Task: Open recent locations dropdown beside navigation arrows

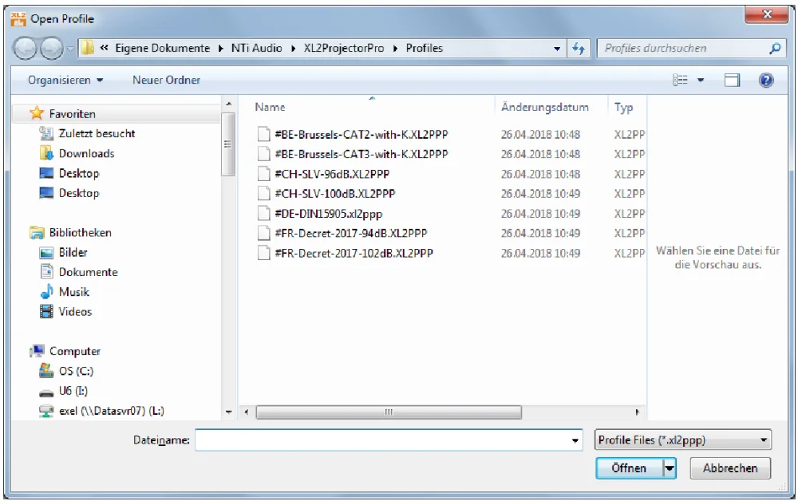Action: point(70,49)
